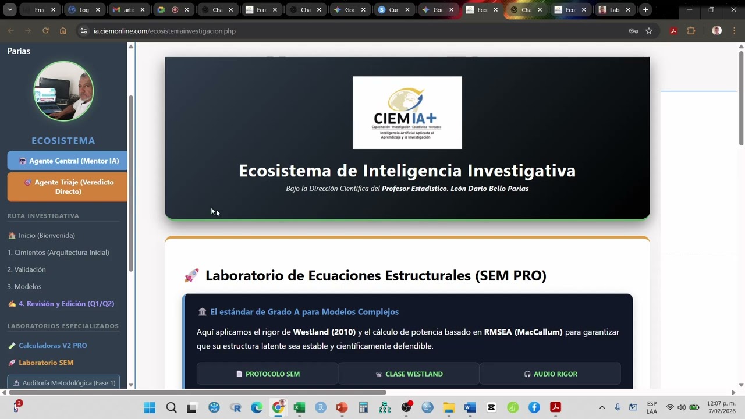Open File Explorer from the taskbar
745x419 pixels.
point(449,407)
